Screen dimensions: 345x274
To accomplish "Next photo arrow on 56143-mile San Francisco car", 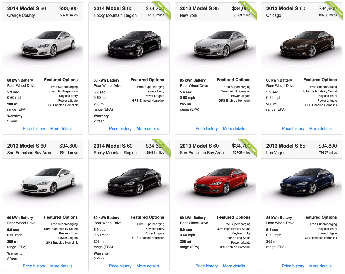I will click(x=77, y=185).
